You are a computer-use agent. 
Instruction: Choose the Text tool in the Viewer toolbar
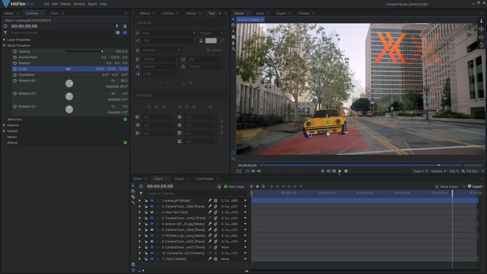click(x=233, y=31)
